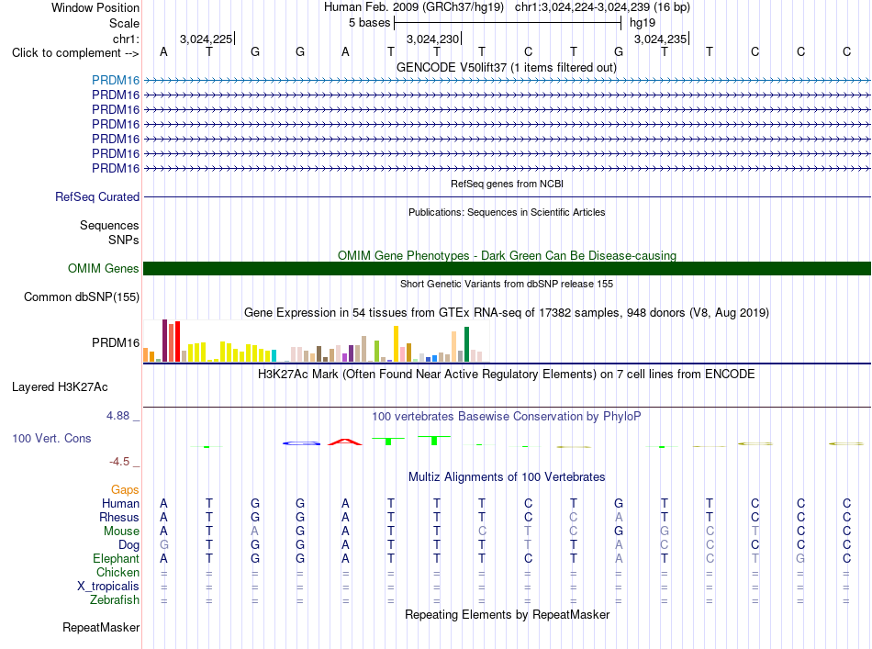Select the Dog species row label
Screen dimensions: 872x649
(x=129, y=545)
